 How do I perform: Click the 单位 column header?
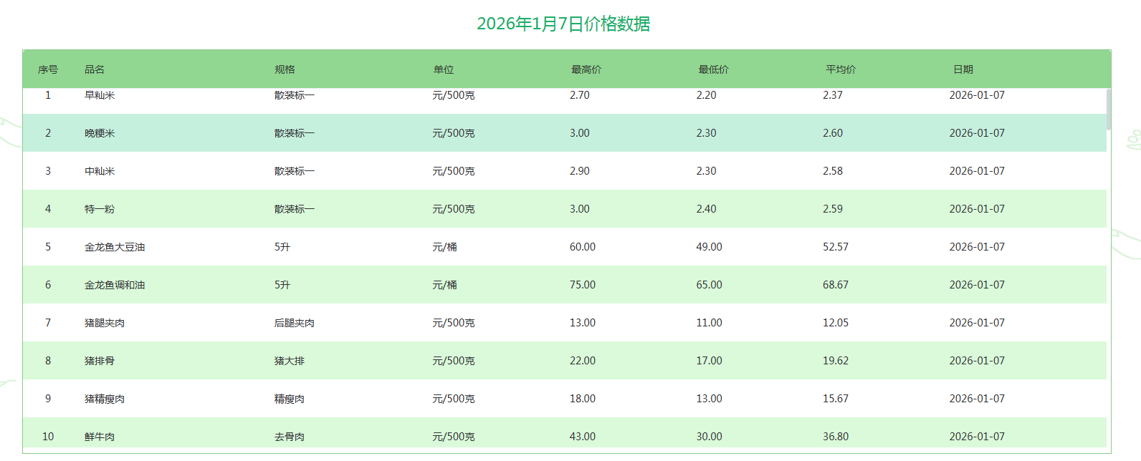(x=444, y=69)
